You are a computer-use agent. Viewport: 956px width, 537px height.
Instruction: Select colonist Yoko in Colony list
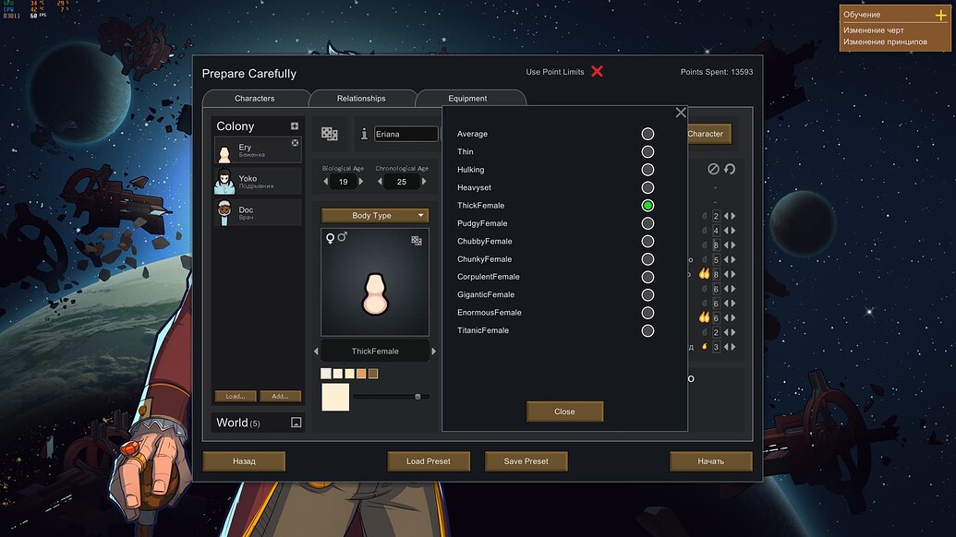click(258, 182)
